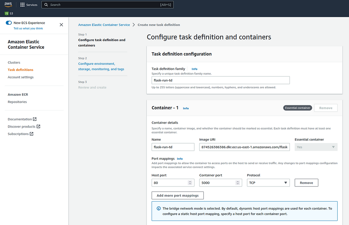349x225 pixels.
Task: Click the Container port stepper arrows
Action: 238,183
